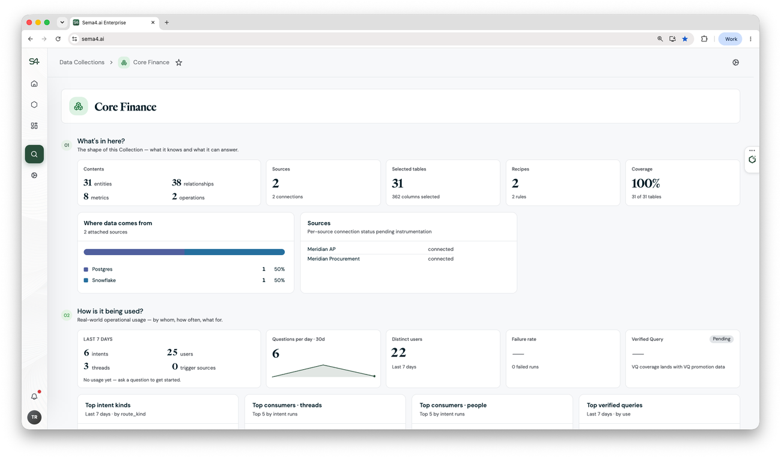Click the '38 relationships' count
Screen dimensions: 781x458
(x=193, y=183)
